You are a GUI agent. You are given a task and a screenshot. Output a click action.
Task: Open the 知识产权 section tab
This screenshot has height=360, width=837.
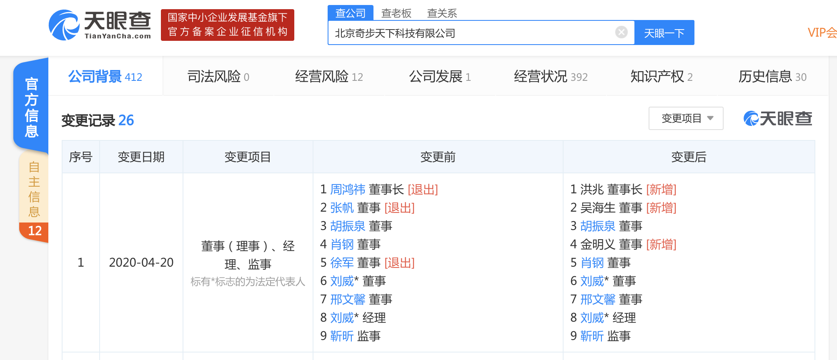coord(661,77)
